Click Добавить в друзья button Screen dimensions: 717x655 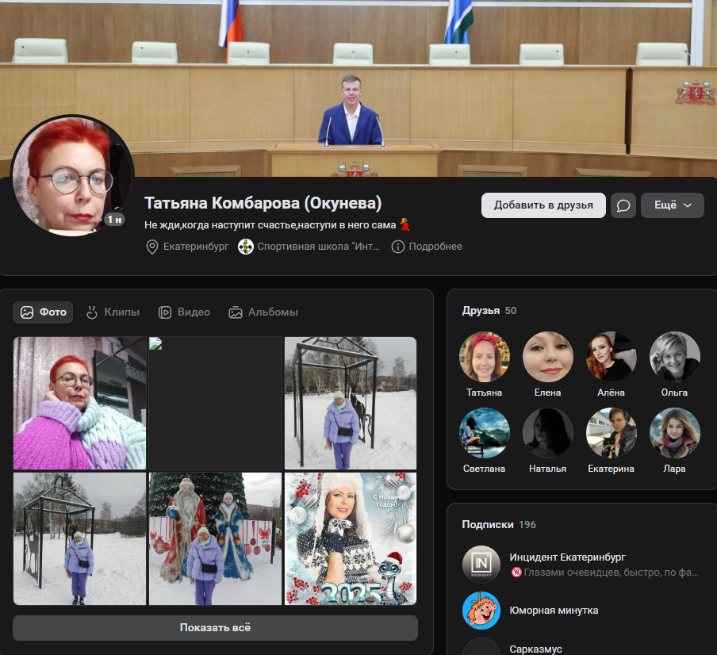tap(543, 205)
